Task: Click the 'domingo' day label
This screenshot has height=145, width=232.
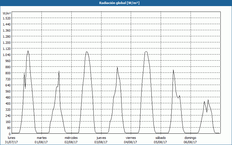Action: [x=190, y=138]
